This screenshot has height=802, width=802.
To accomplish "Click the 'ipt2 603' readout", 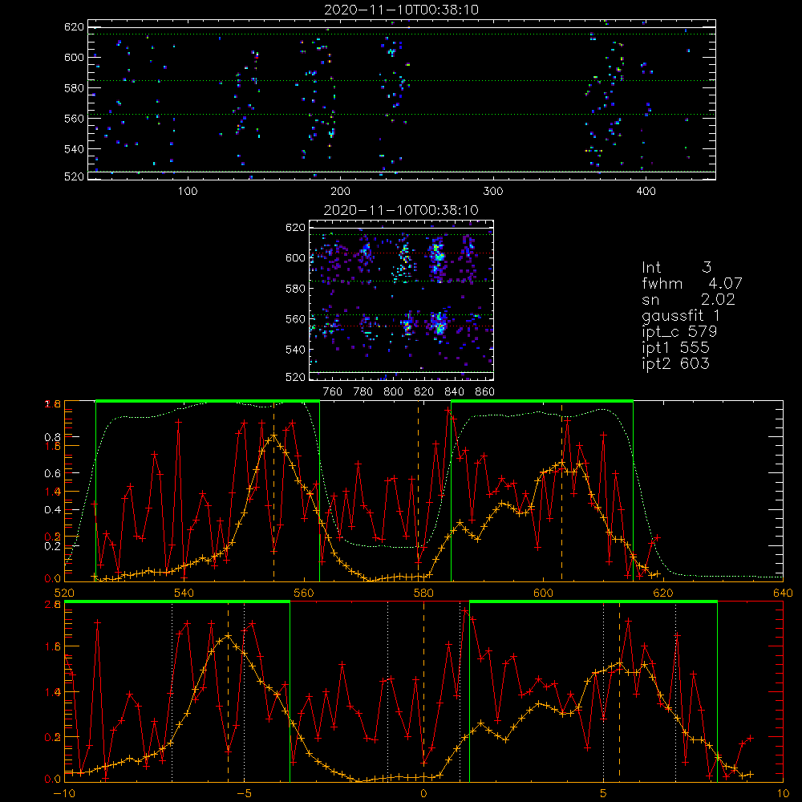I will pyautogui.click(x=675, y=363).
